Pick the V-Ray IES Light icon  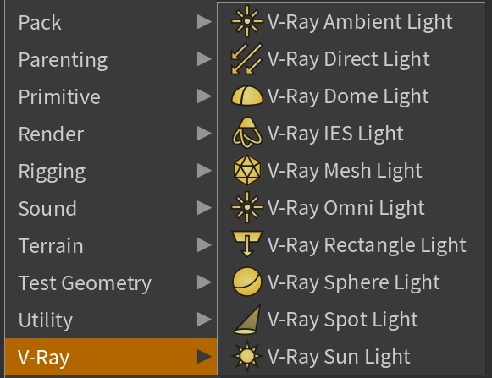click(x=247, y=133)
